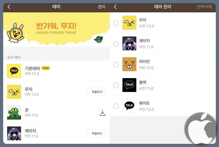Screen dimensions: 219x147
Task: Select the 화이트 theme radio button
Action: [116, 106]
